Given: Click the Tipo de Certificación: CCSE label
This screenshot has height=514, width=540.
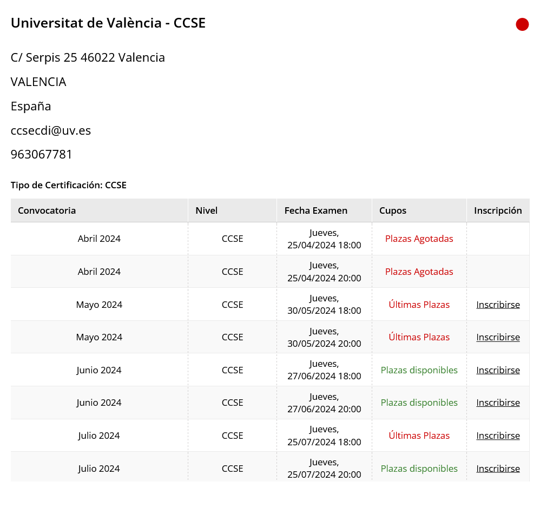Looking at the screenshot, I should (69, 185).
